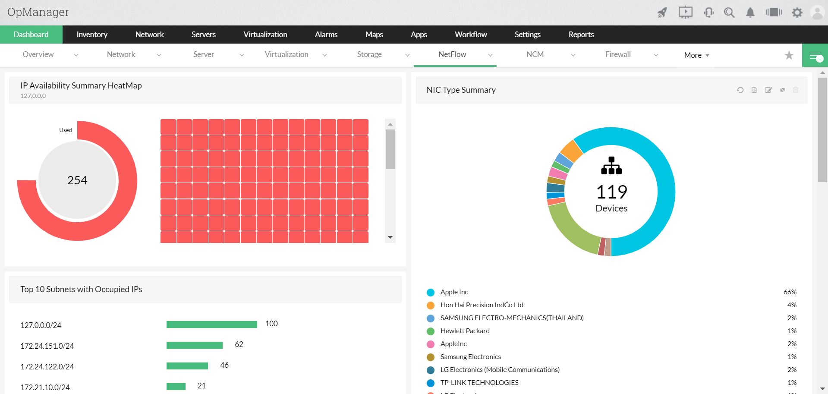Screen dimensions: 828x394
Task: Open the Reports menu
Action: pyautogui.click(x=581, y=35)
